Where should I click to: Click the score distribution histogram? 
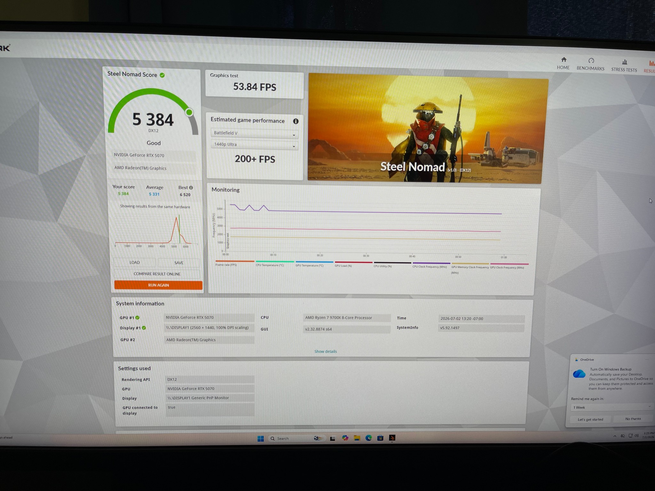click(157, 230)
